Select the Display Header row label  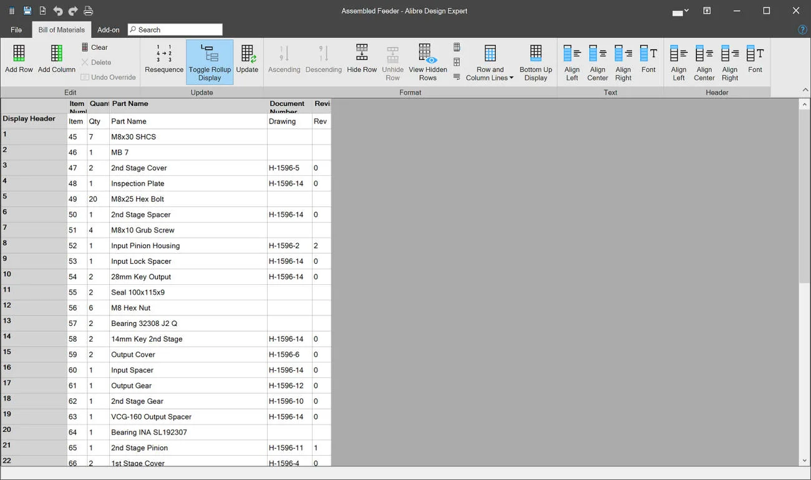pos(34,121)
